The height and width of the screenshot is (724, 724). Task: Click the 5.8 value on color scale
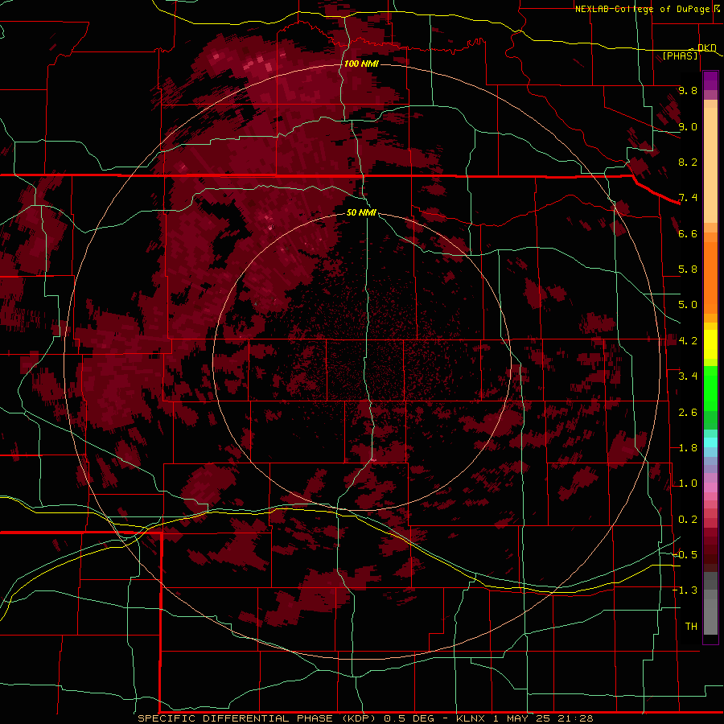(x=688, y=269)
